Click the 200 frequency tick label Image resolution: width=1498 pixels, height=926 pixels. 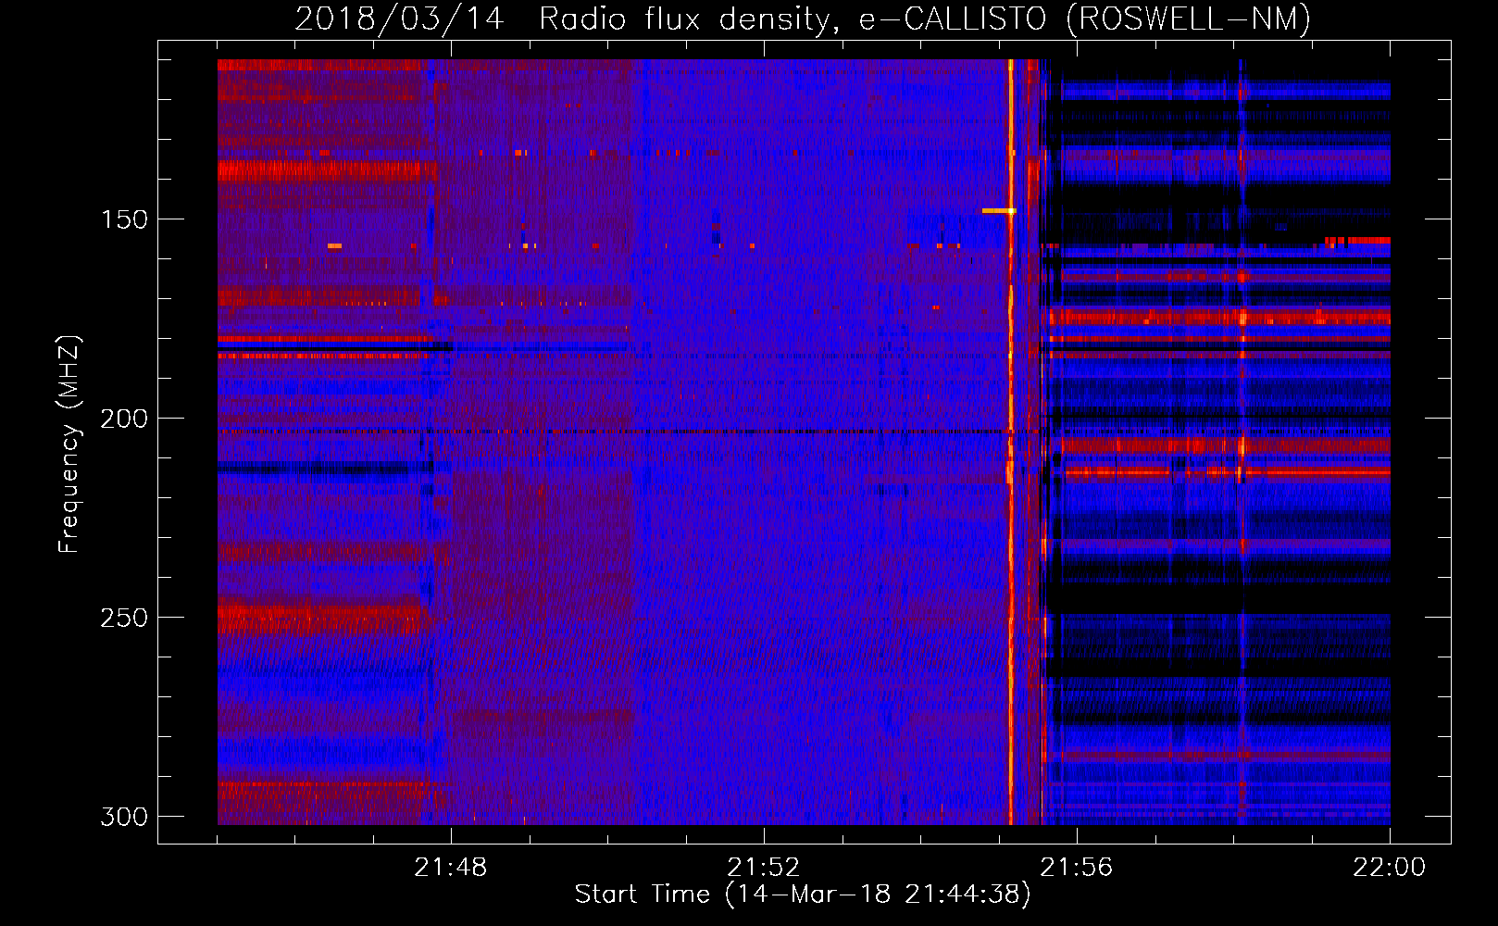click(x=124, y=419)
